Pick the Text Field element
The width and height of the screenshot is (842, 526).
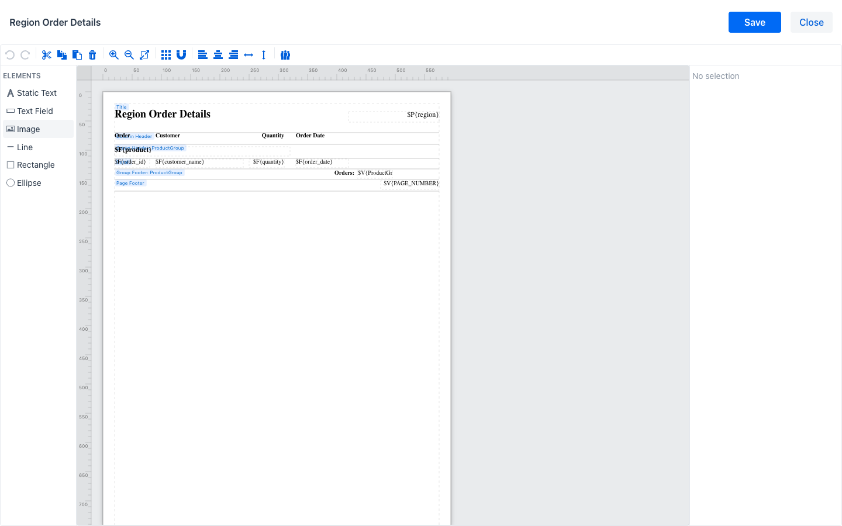coord(39,111)
